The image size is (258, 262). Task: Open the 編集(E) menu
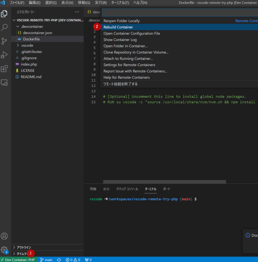[35, 3]
